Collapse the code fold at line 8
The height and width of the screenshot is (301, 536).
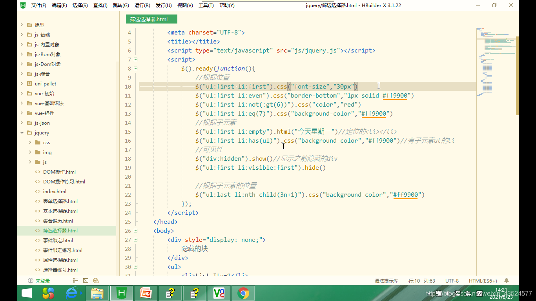pos(136,69)
